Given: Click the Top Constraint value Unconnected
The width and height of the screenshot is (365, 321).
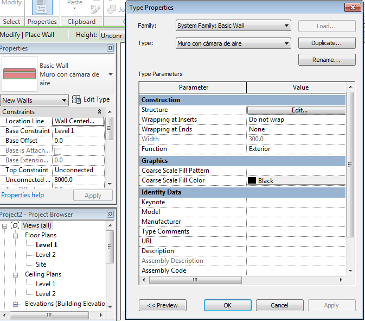Looking at the screenshot, I should pos(78,170).
